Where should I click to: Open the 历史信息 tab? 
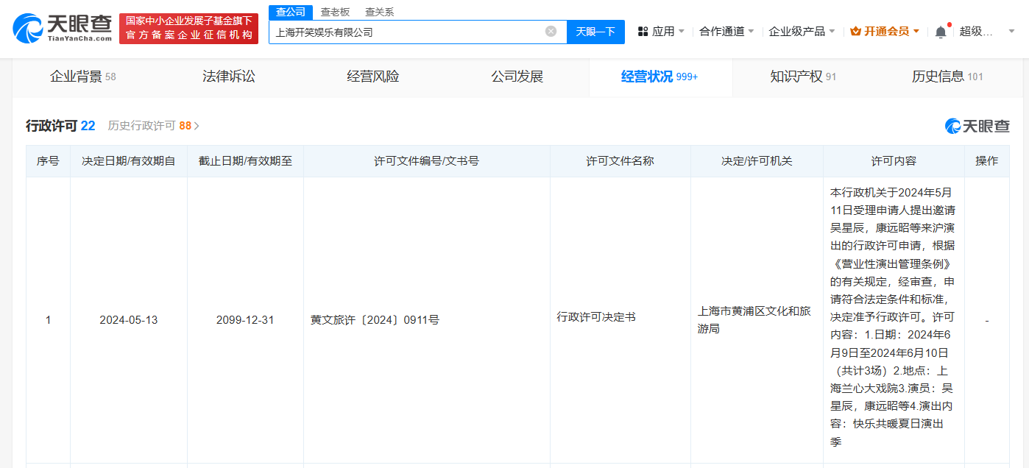pyautogui.click(x=947, y=77)
